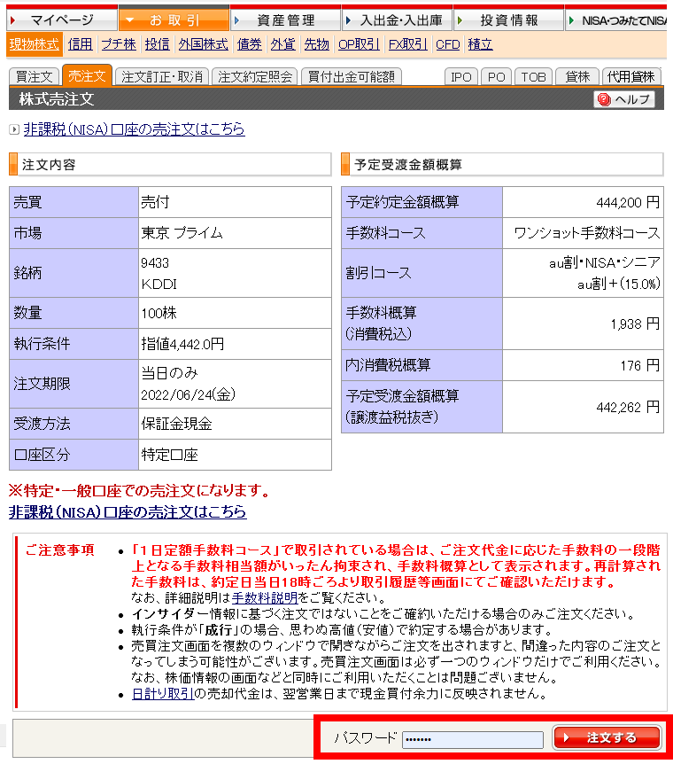
Task: Select the 444,200 円 estimated amount value
Action: point(628,202)
